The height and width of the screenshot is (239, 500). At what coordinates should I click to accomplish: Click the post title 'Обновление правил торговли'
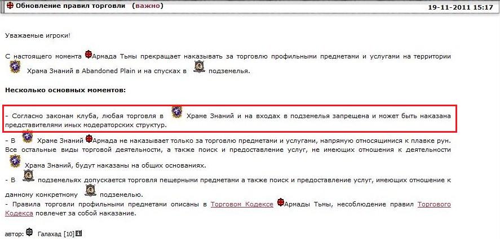pyautogui.click(x=70, y=6)
